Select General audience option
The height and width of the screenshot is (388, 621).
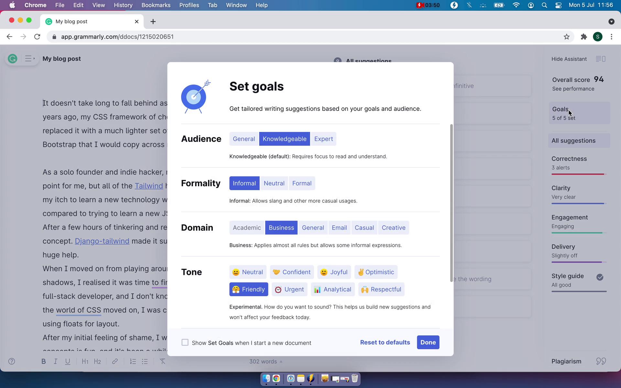pos(244,139)
